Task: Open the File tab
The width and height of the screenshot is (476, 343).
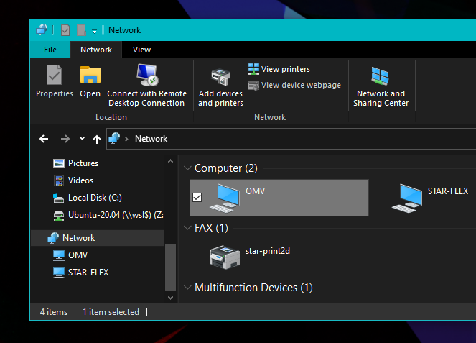Action: (x=50, y=50)
